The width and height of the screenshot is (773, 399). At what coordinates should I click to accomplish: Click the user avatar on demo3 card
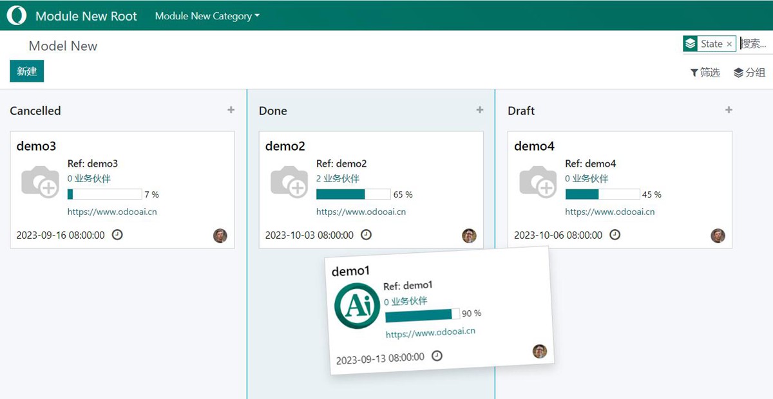tap(220, 236)
